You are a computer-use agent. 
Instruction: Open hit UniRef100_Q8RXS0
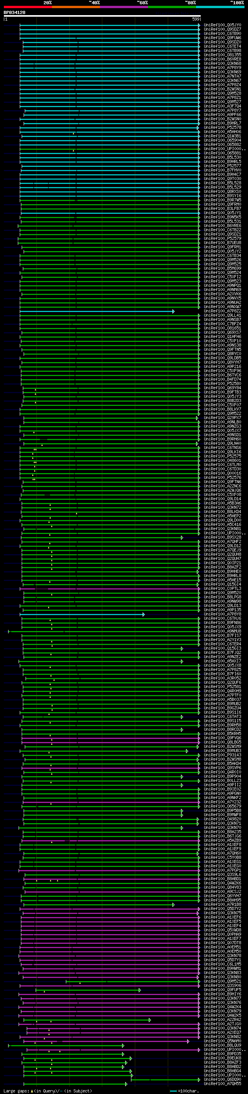coord(222,192)
